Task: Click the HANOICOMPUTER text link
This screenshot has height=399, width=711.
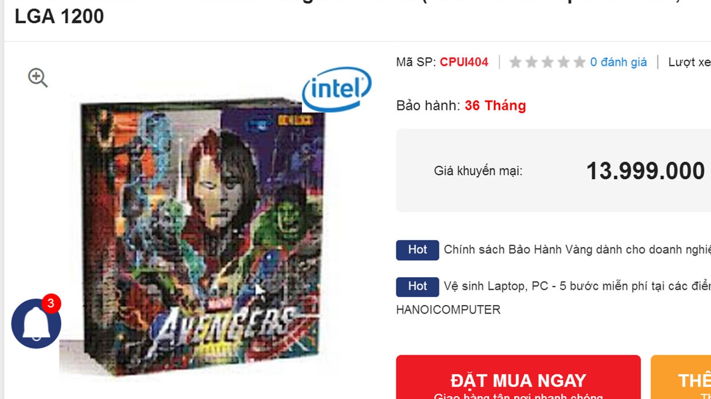Action: [448, 309]
